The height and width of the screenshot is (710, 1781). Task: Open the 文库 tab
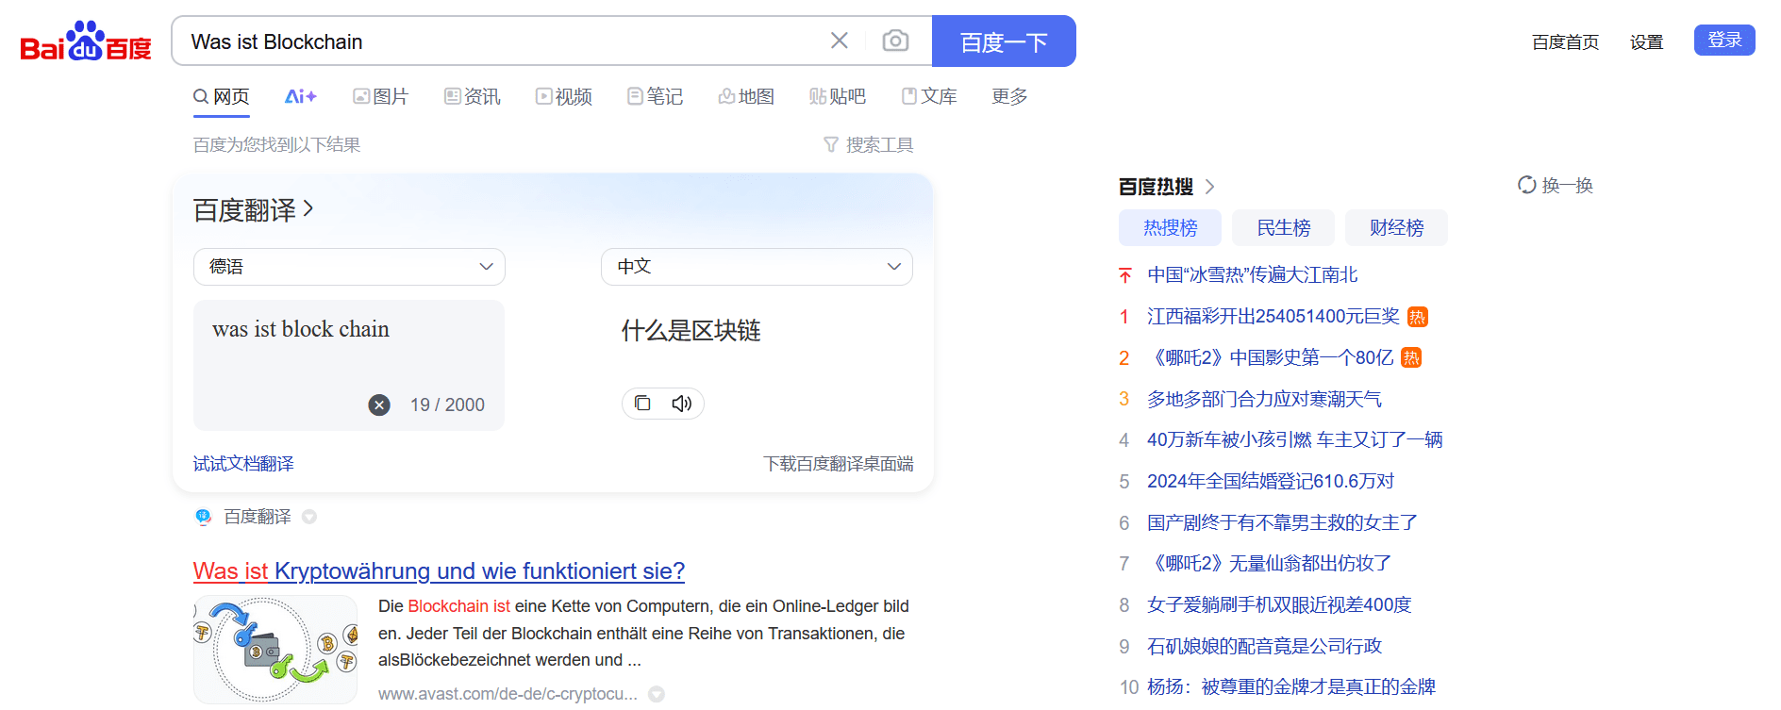(929, 96)
